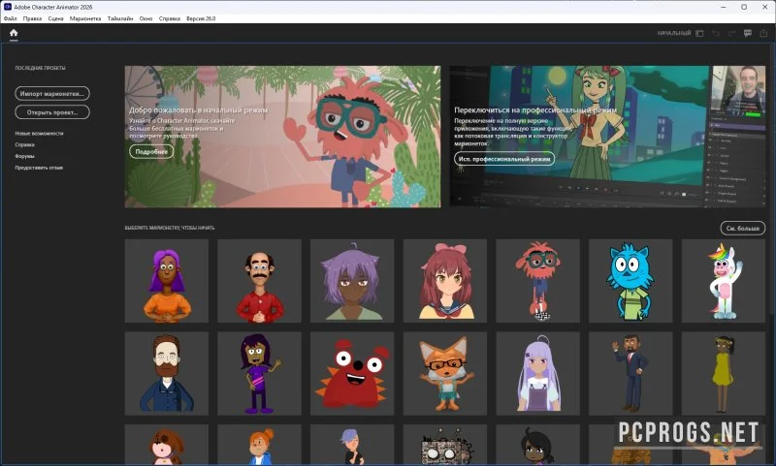Viewport: 776px width, 466px height.
Task: Click the Redo arrow icon
Action: (731, 34)
